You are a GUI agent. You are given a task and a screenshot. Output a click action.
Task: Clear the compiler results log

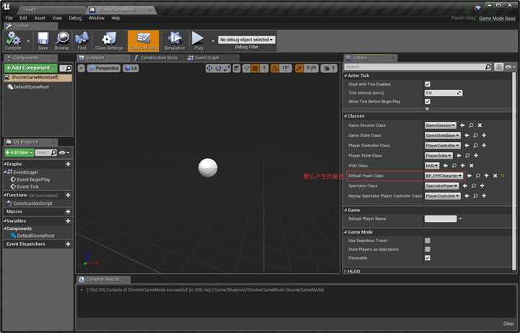point(508,324)
